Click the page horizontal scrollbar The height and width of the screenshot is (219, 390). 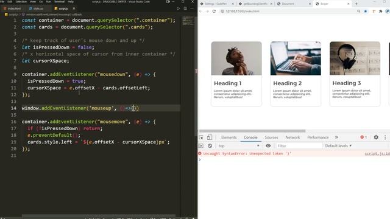[252, 131]
